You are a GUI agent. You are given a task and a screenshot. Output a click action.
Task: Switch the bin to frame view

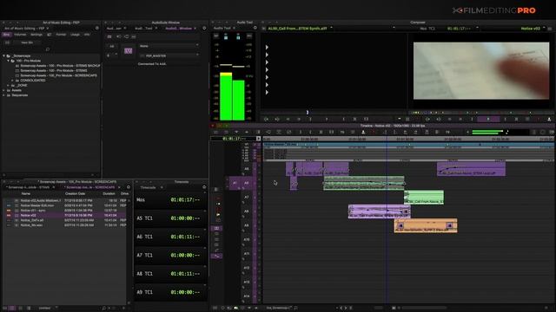tap(20, 309)
